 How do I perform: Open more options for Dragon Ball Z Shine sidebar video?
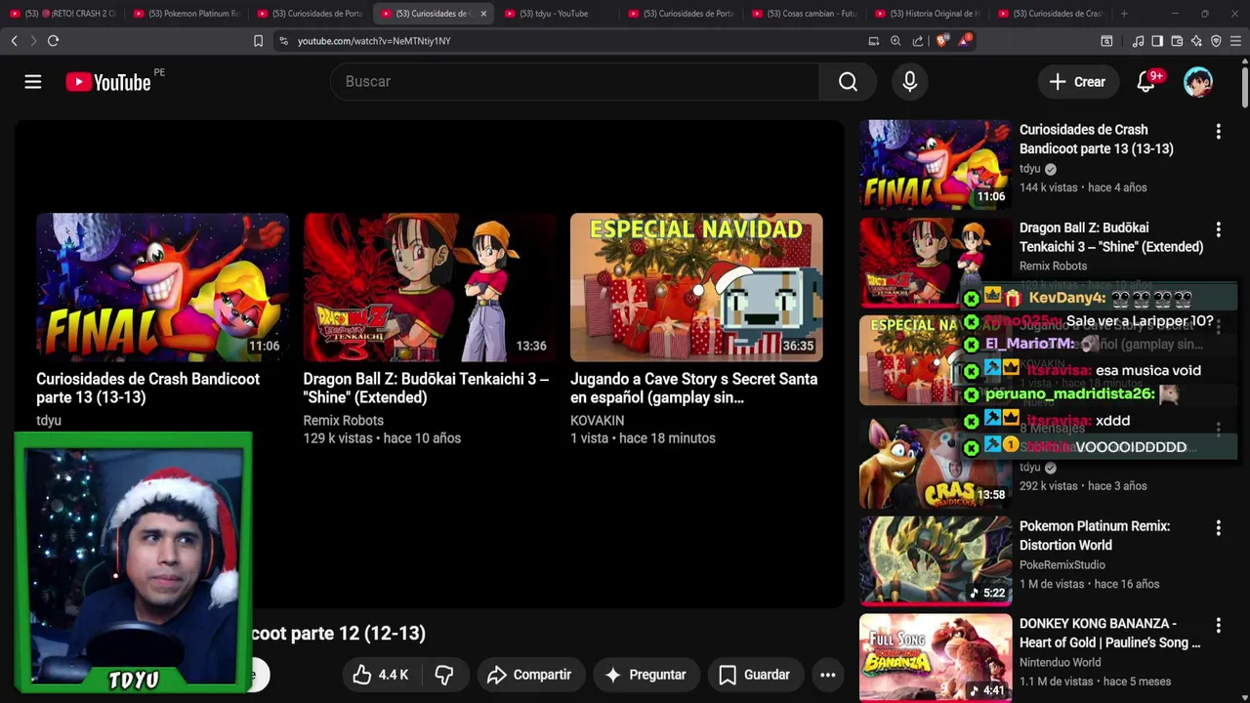[x=1218, y=229]
